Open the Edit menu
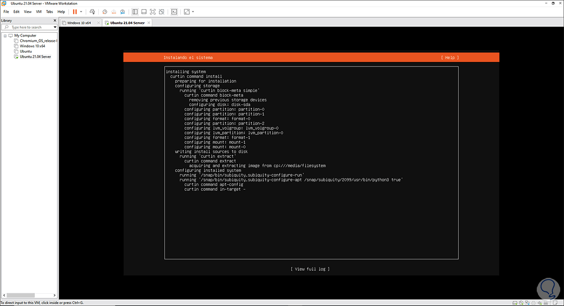Viewport: 564px width, 306px height. (x=16, y=11)
